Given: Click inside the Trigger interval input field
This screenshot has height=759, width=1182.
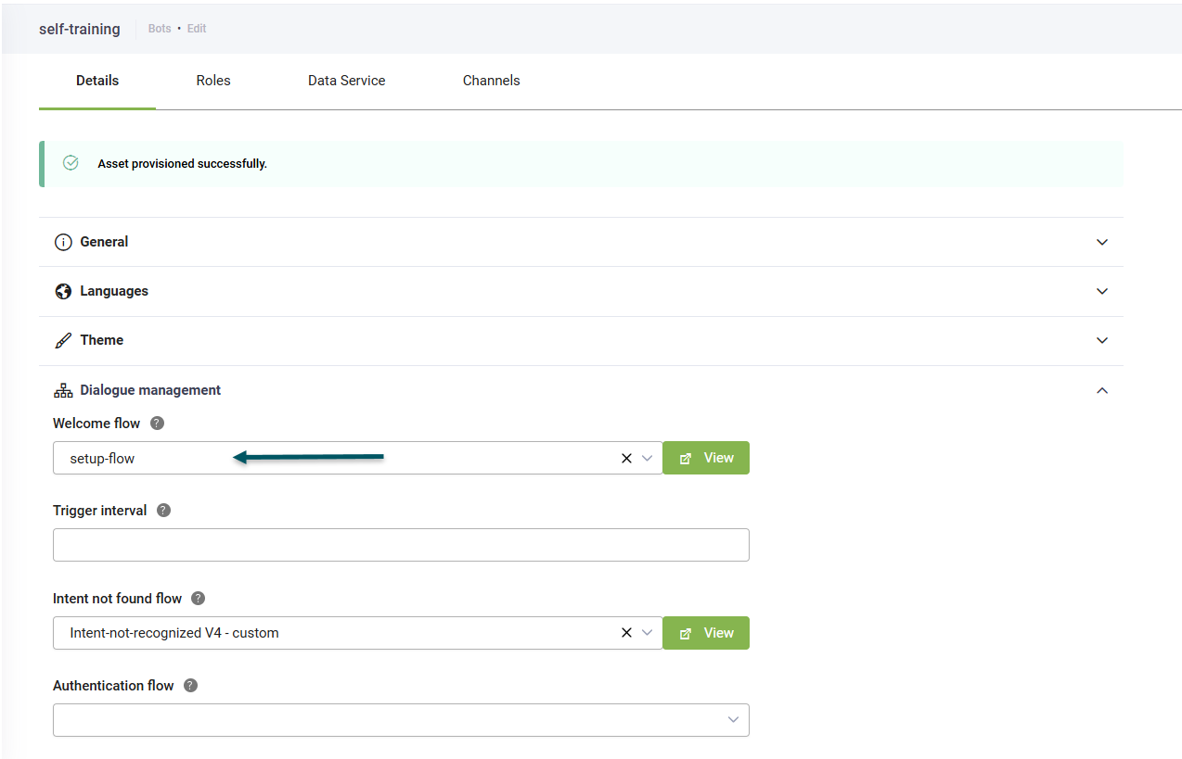Looking at the screenshot, I should coord(401,545).
